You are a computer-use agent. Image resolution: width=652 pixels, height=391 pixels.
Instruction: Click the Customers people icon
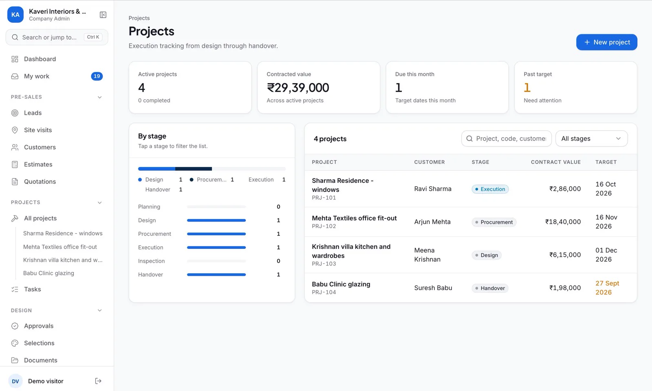pyautogui.click(x=15, y=147)
